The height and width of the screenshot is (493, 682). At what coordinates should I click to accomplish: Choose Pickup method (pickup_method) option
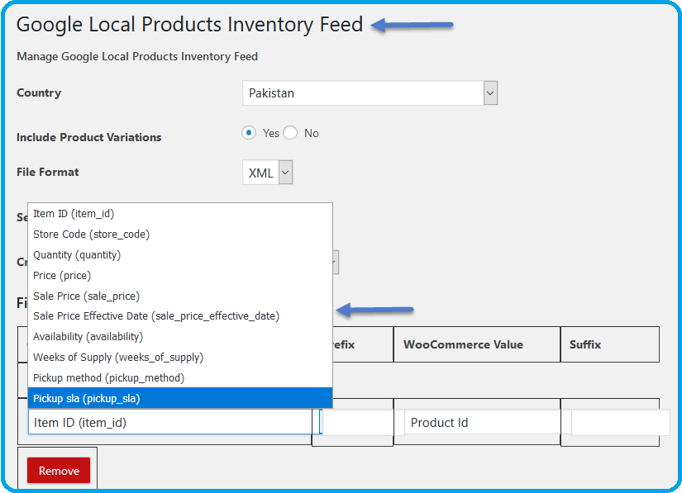point(180,378)
